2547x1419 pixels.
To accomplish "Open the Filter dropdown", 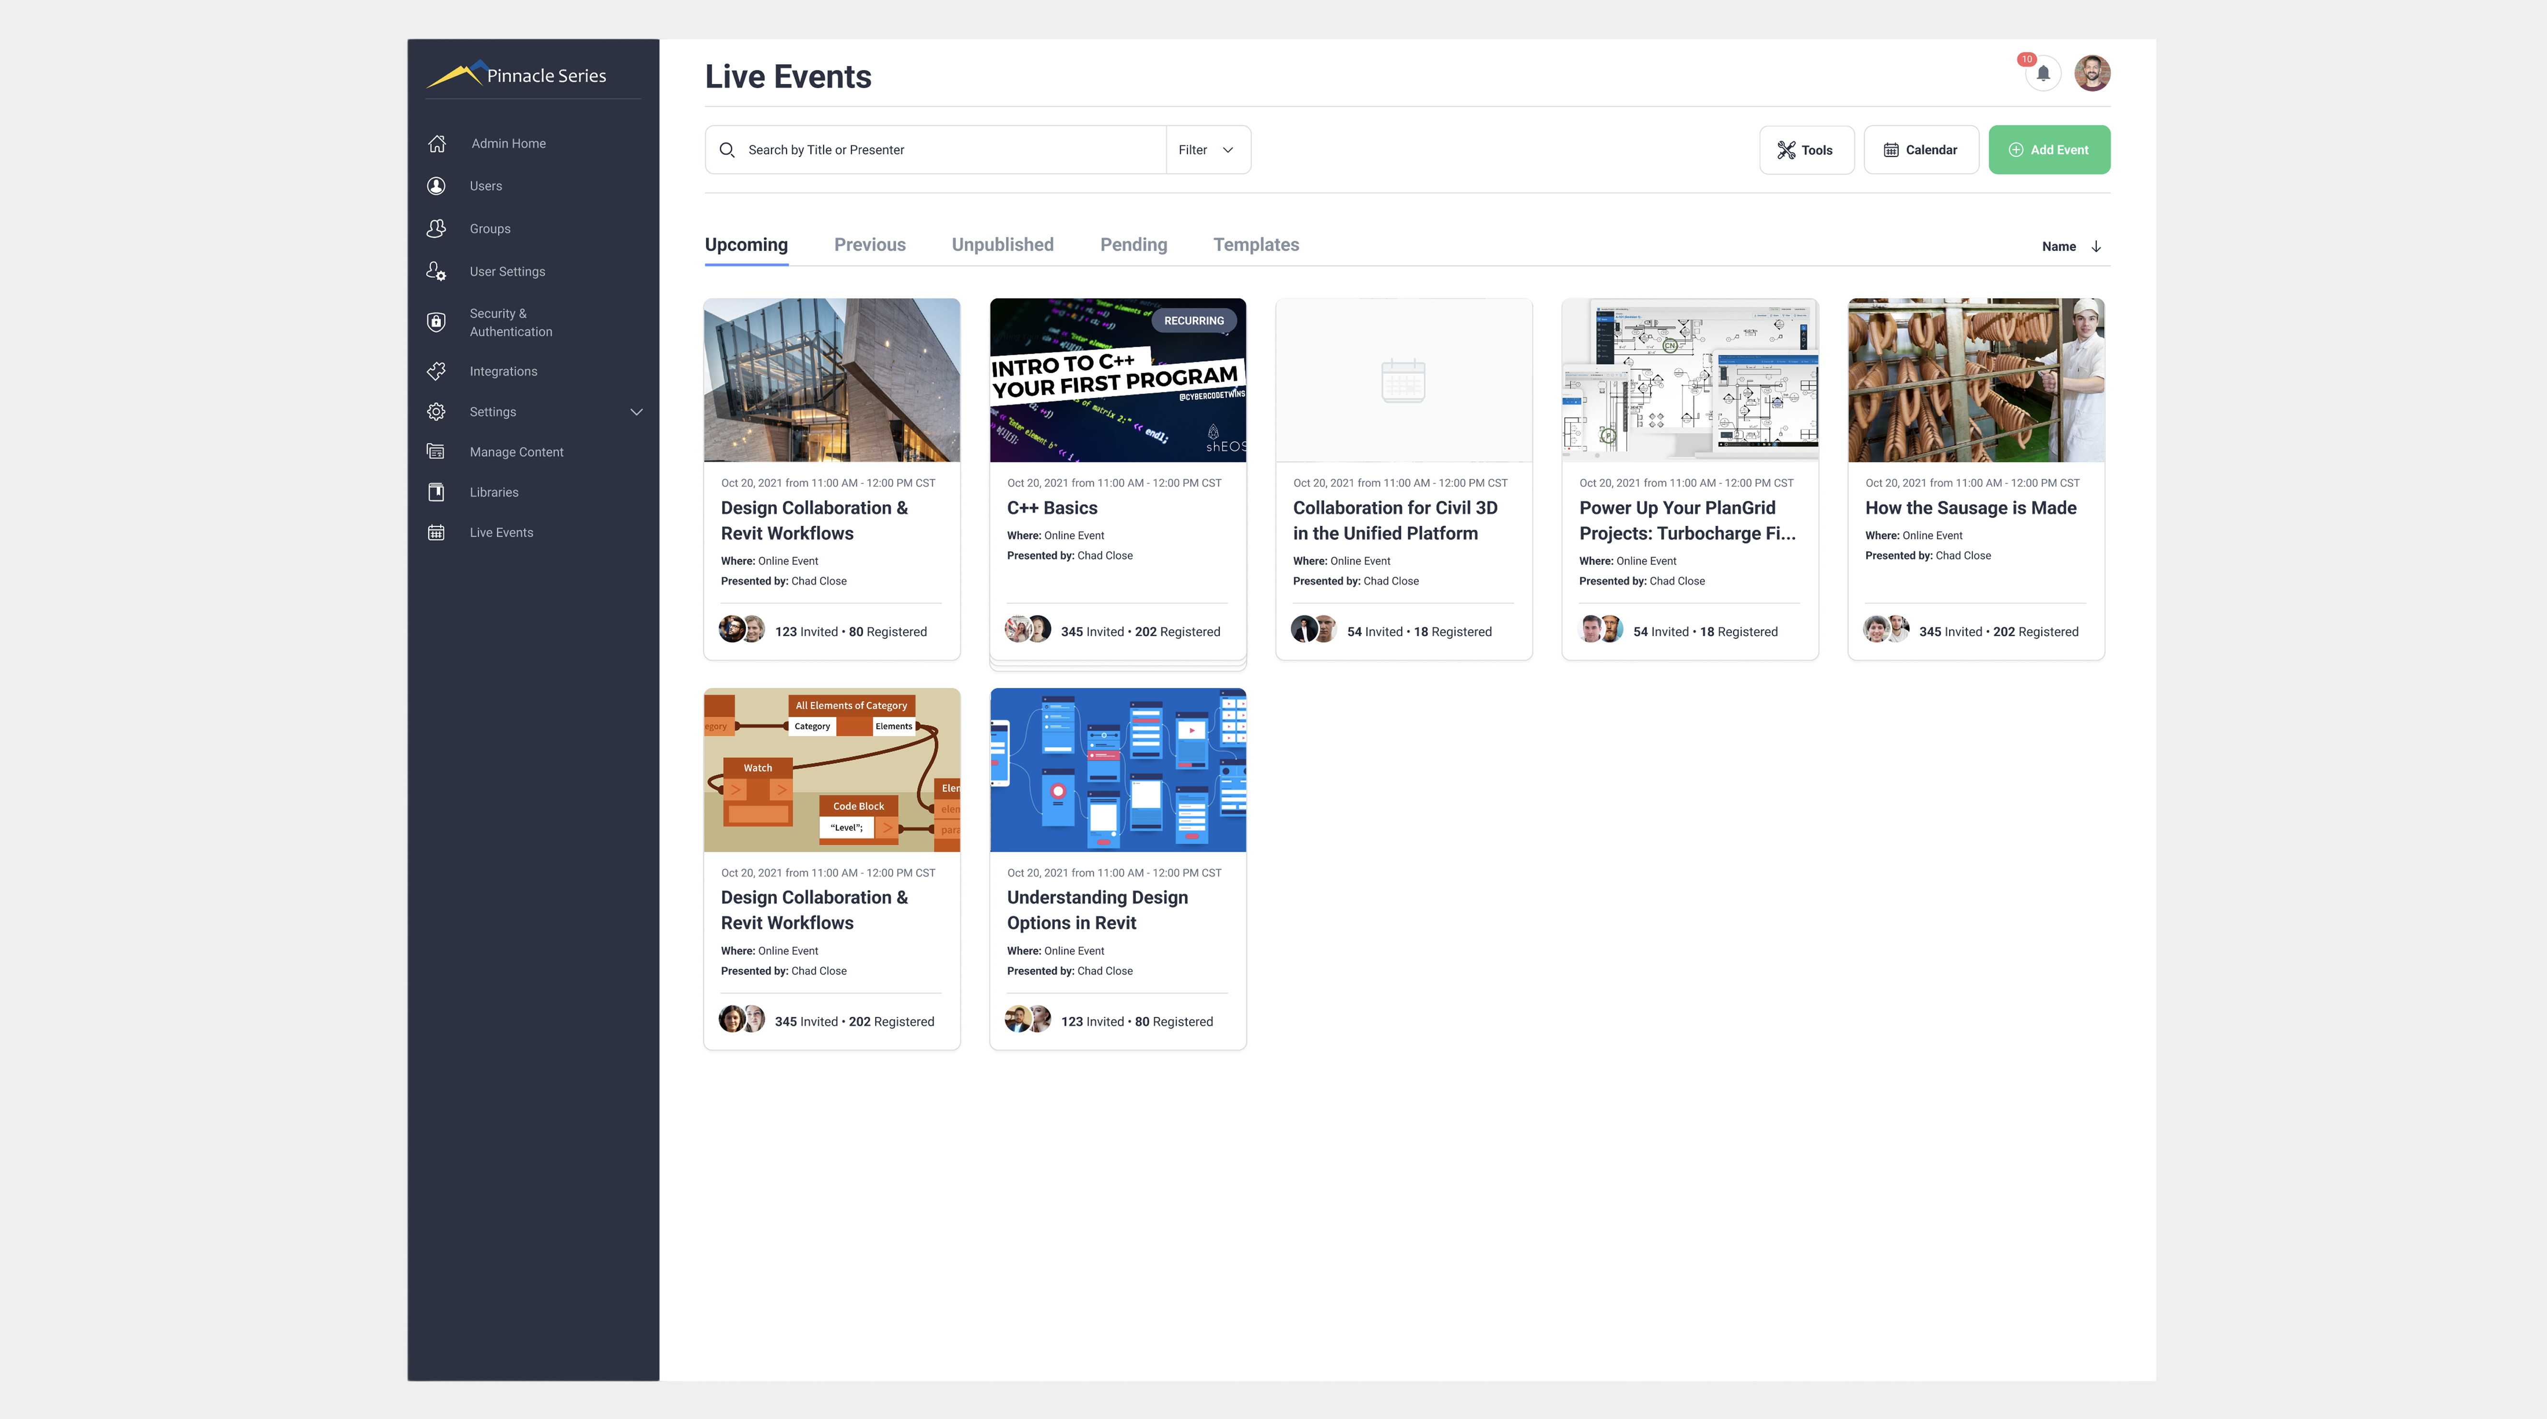I will pos(1208,151).
